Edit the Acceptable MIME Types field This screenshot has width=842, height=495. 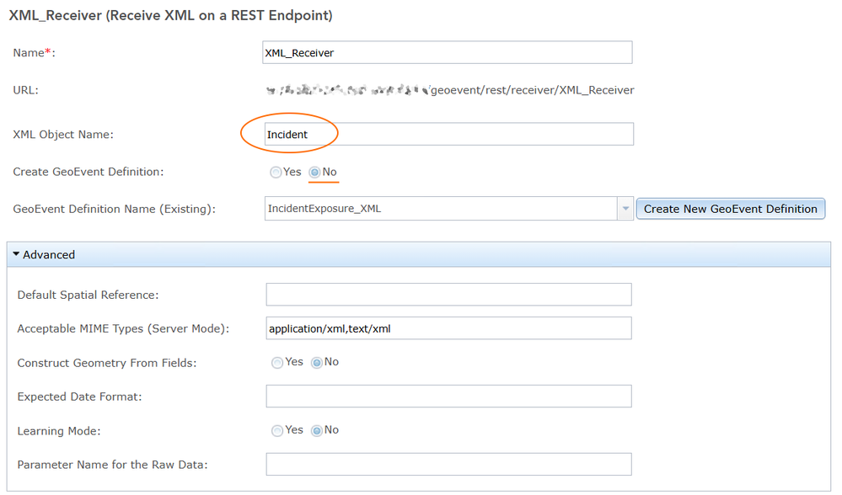(x=448, y=328)
